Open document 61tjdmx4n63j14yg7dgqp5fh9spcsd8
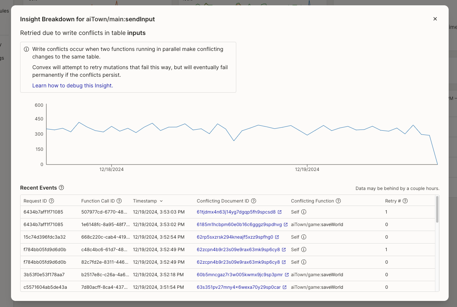The width and height of the screenshot is (457, 307). coord(236,212)
